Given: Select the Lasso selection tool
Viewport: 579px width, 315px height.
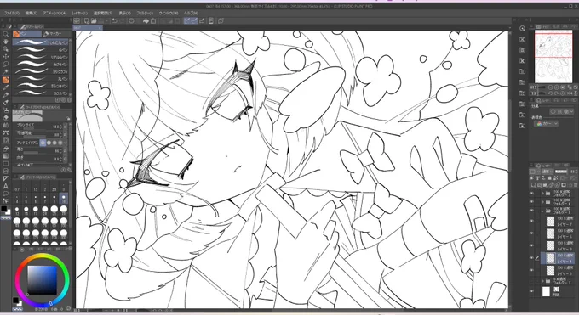Looking at the screenshot, I should (x=6, y=65).
